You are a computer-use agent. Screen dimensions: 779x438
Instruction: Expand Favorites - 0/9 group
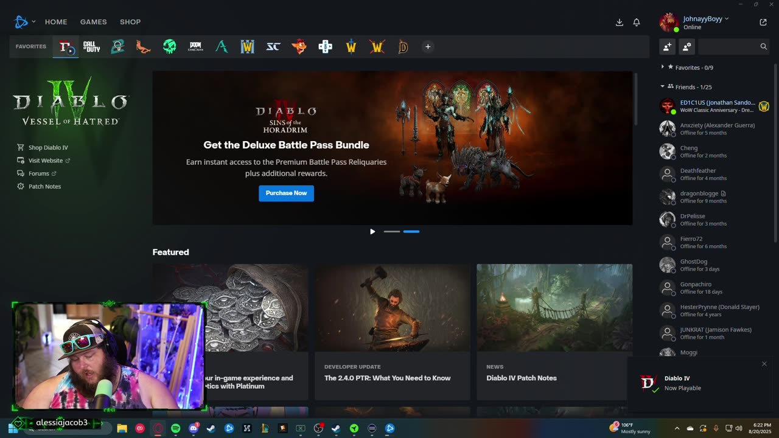coord(687,68)
